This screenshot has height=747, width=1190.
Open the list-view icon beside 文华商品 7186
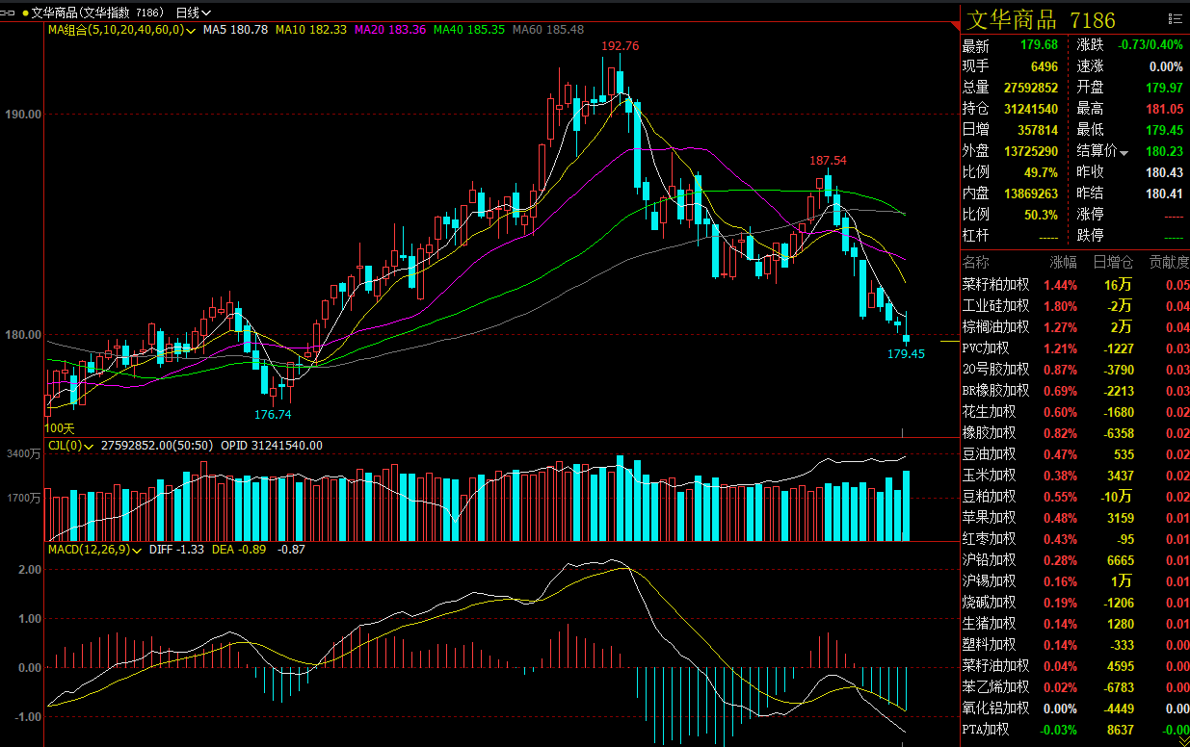coord(1175,17)
